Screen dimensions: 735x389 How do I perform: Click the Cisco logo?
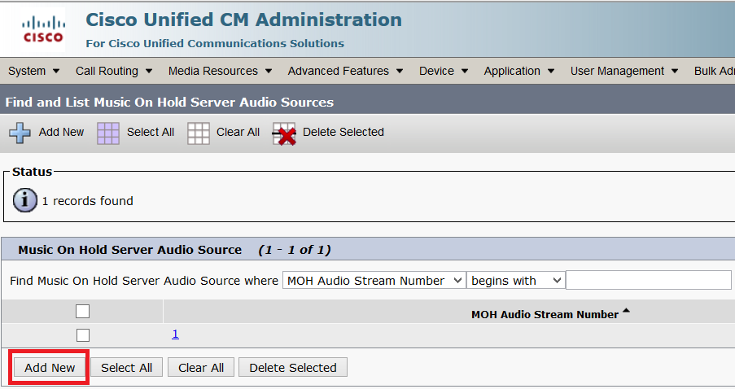pos(43,29)
